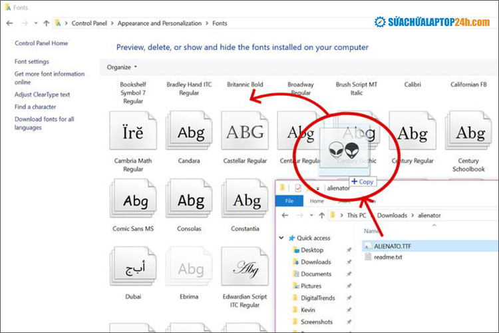This screenshot has height=333, width=499.
Task: Go back in the Fonts window
Action: pyautogui.click(x=9, y=23)
